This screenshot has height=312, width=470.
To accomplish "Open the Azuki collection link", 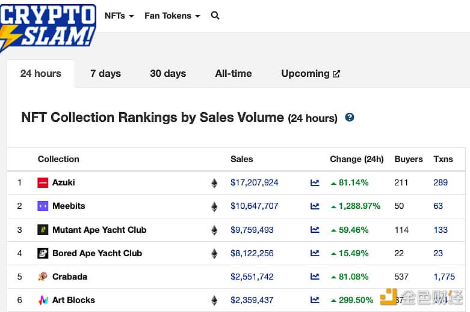I will point(64,182).
